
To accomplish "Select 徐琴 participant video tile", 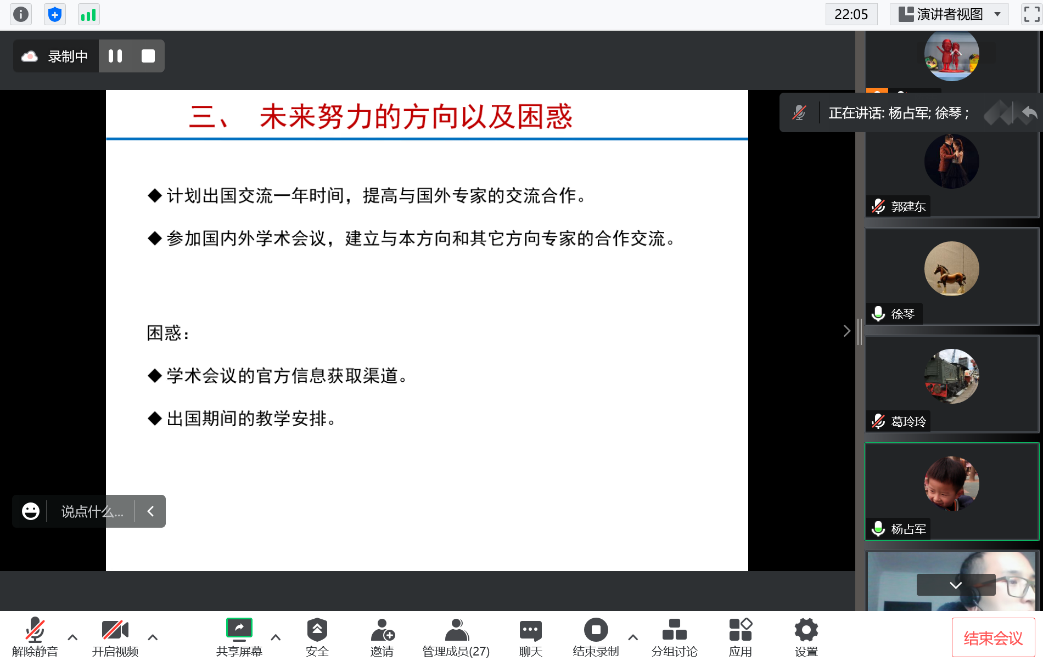I will point(951,276).
